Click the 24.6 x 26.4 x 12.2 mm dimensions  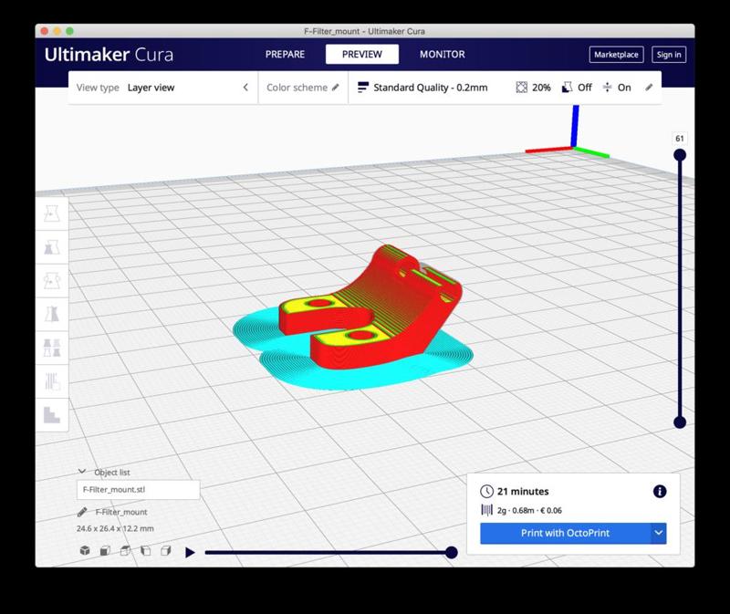(115, 528)
